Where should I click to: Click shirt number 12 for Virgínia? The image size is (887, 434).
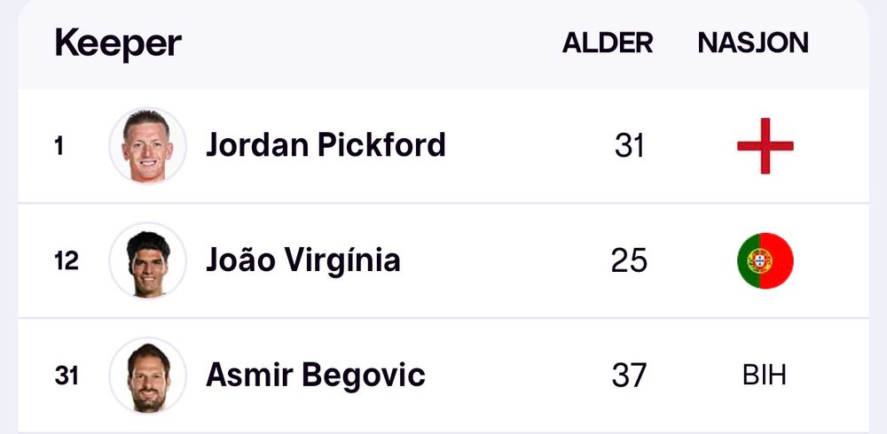pyautogui.click(x=66, y=260)
